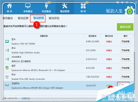The image size is (138, 102).
Task: Close the window using the X button
Action: pos(136,2)
